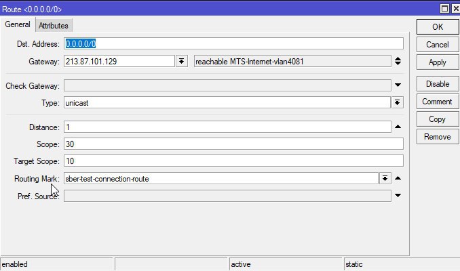Expand the Check Gateway option
Image resolution: width=460 pixels, height=271 pixels.
[x=398, y=85]
